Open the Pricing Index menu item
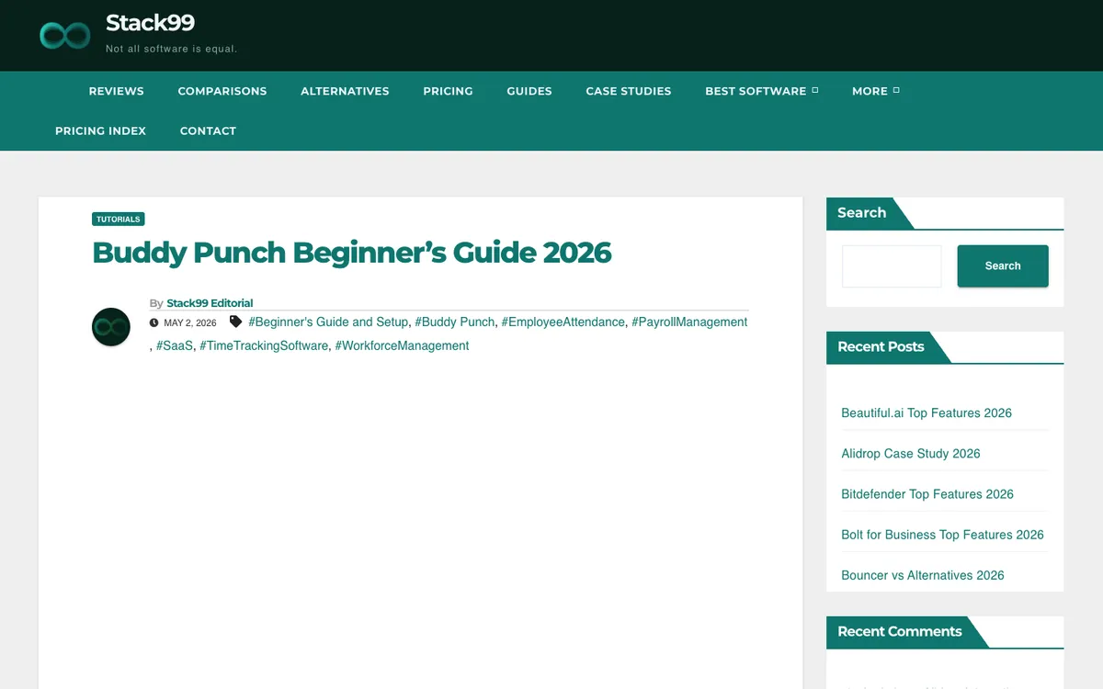The image size is (1103, 689). 100,130
